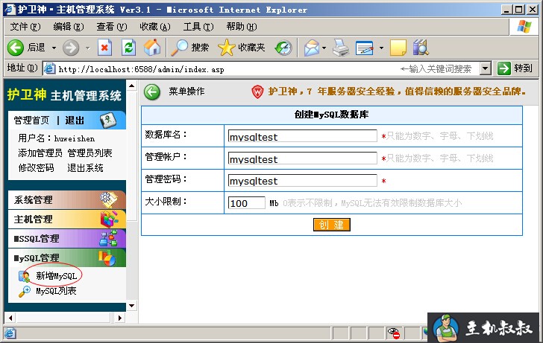The image size is (543, 343).
Task: Open the 修改密码 link
Action: 36,168
